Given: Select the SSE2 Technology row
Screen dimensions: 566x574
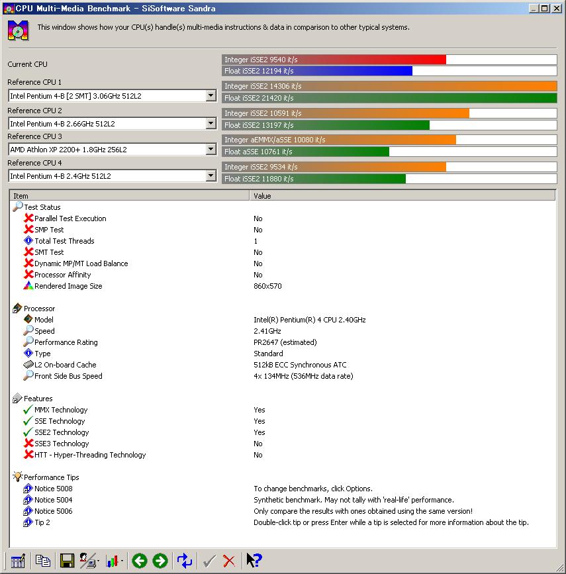Looking at the screenshot, I should pyautogui.click(x=283, y=432).
